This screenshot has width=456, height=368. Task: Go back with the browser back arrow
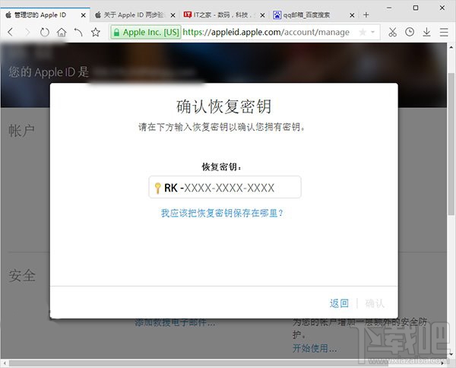tap(11, 32)
